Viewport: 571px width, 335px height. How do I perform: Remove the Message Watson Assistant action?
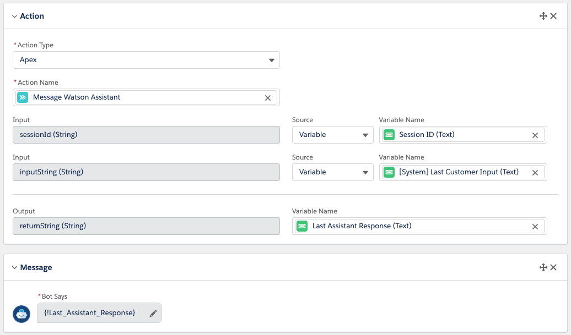tap(268, 97)
